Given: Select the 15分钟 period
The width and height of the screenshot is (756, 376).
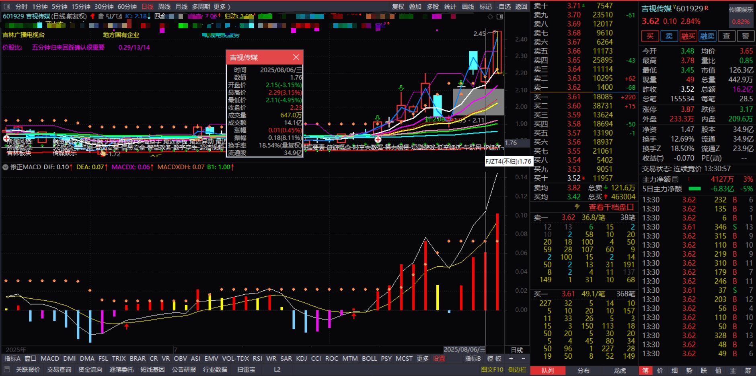Looking at the screenshot, I should (81, 6).
